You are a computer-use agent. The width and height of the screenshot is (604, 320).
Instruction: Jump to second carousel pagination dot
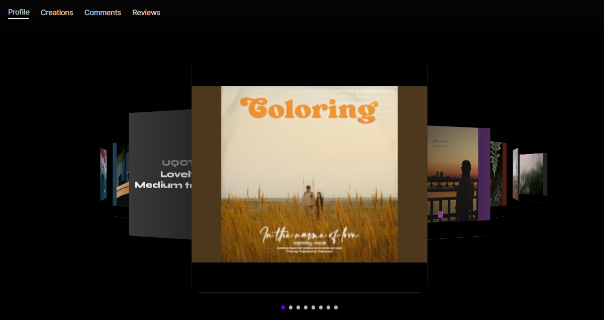pos(290,307)
